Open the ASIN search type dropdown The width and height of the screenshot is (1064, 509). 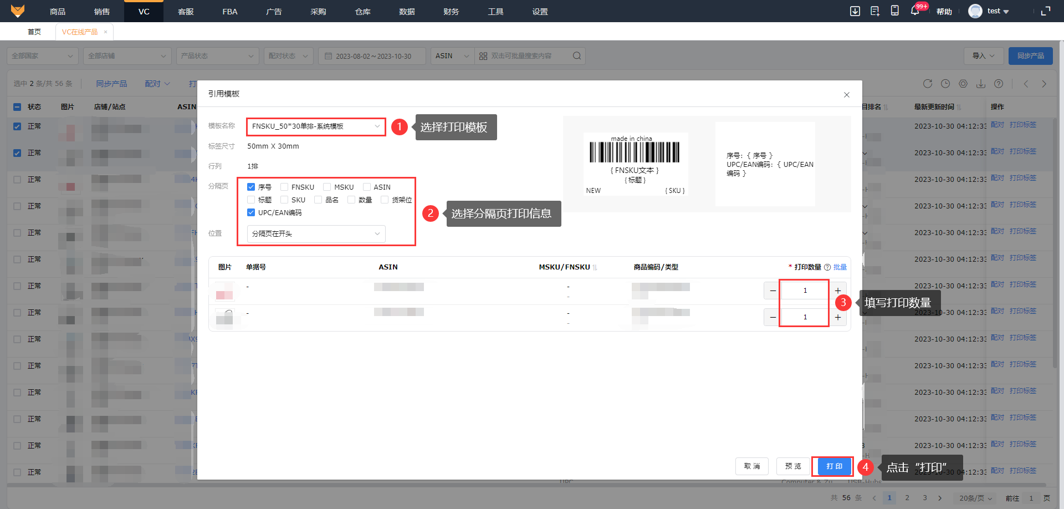(x=452, y=56)
